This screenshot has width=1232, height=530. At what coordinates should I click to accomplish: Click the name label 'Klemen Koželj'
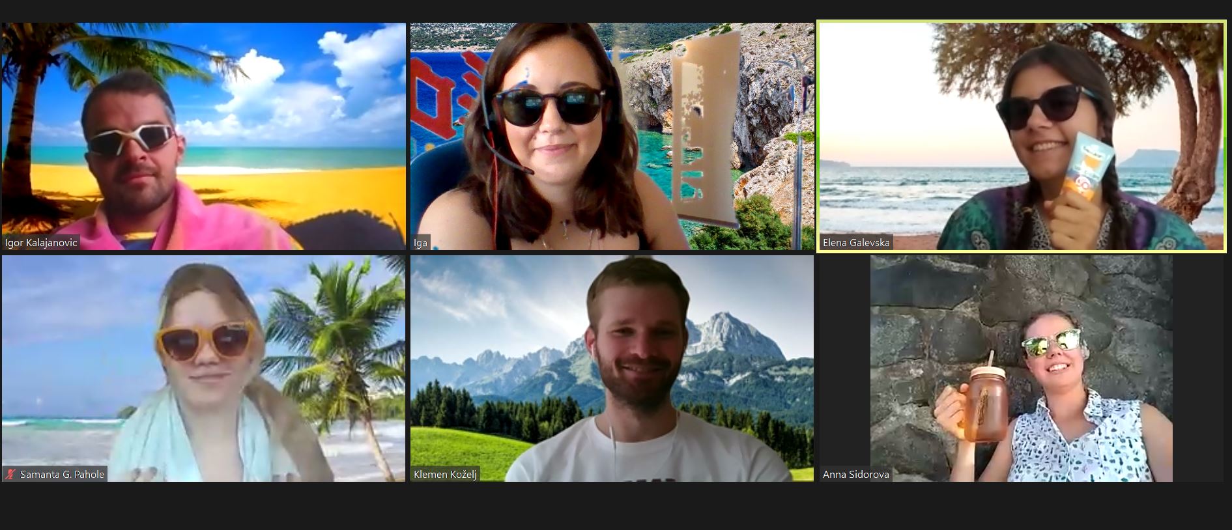tap(445, 474)
